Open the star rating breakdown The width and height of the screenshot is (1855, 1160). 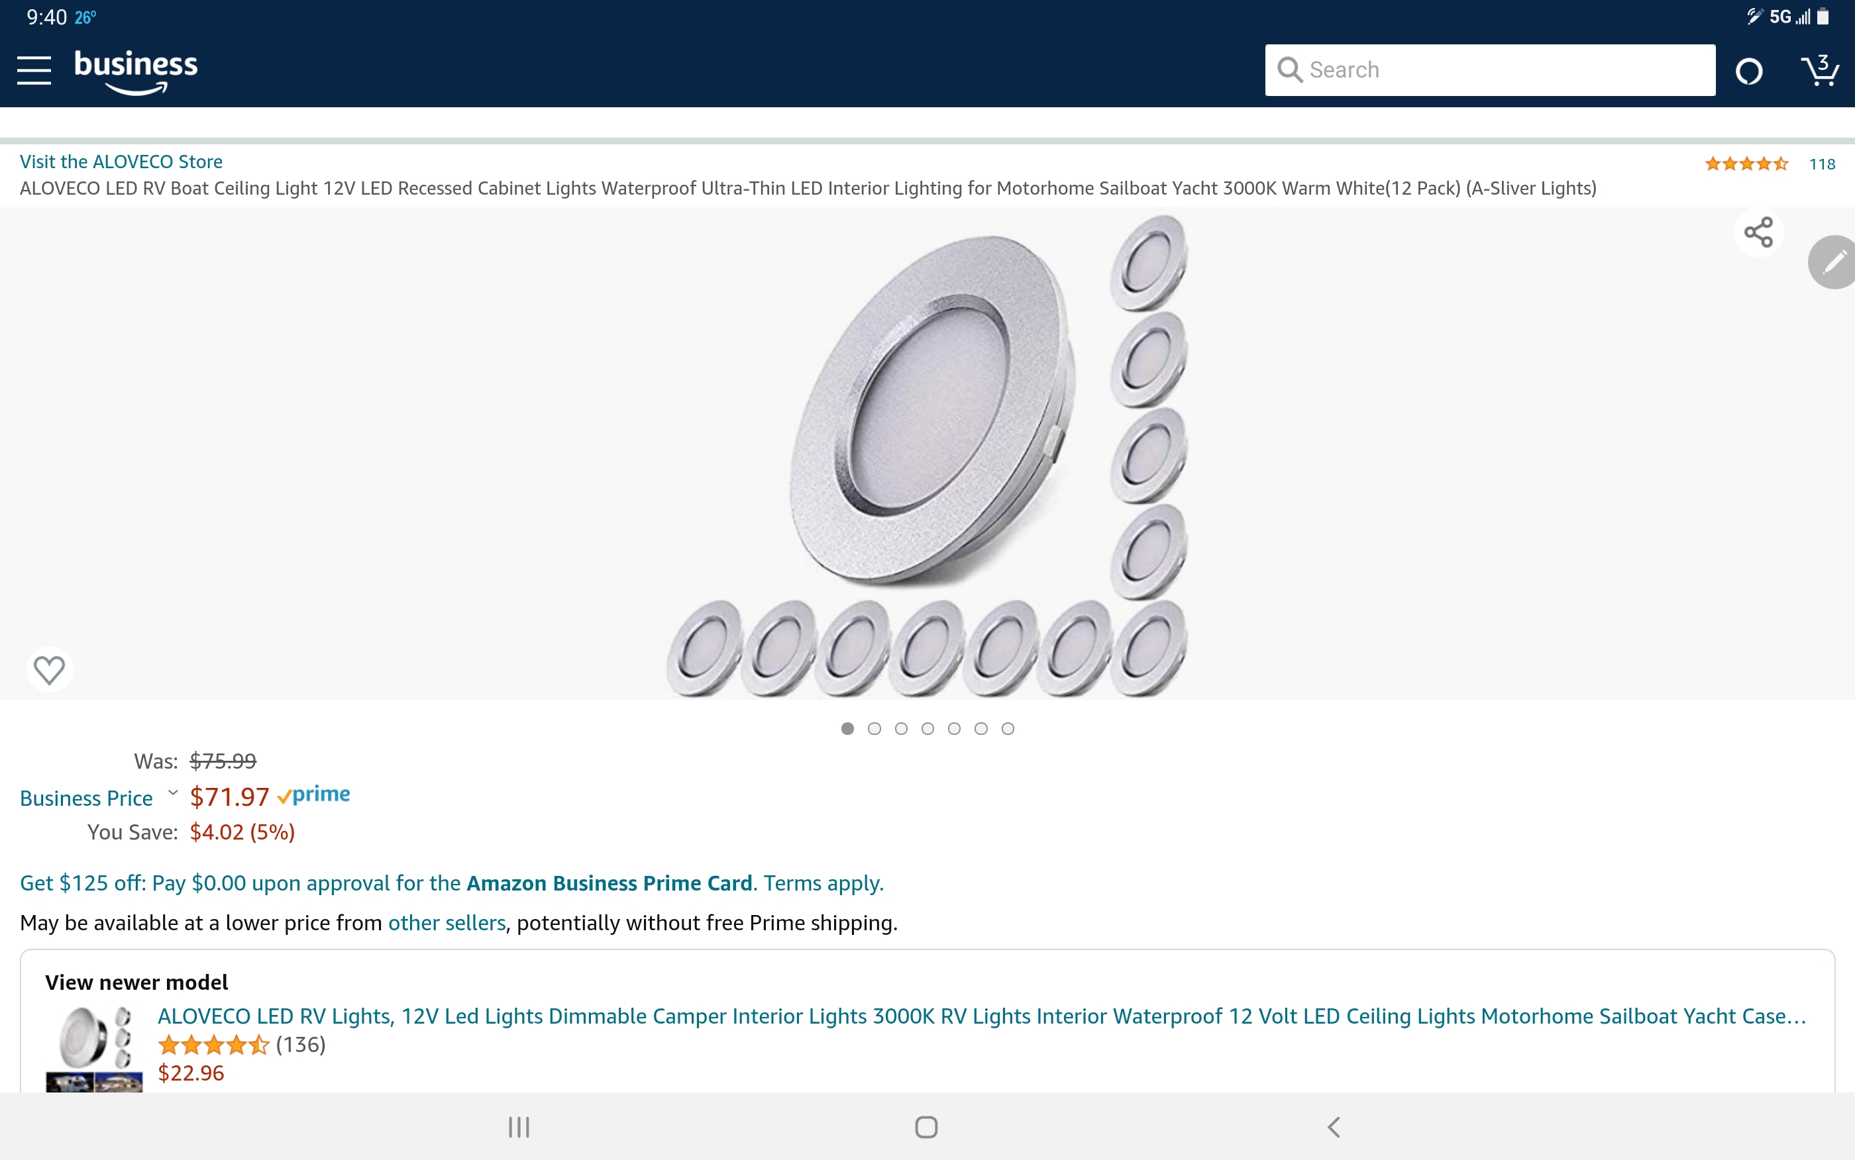pos(1747,164)
